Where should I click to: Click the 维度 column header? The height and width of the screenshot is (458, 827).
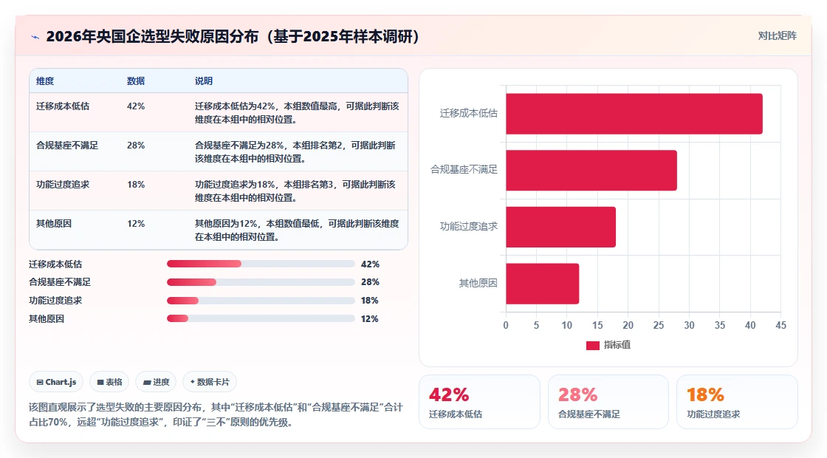point(45,81)
